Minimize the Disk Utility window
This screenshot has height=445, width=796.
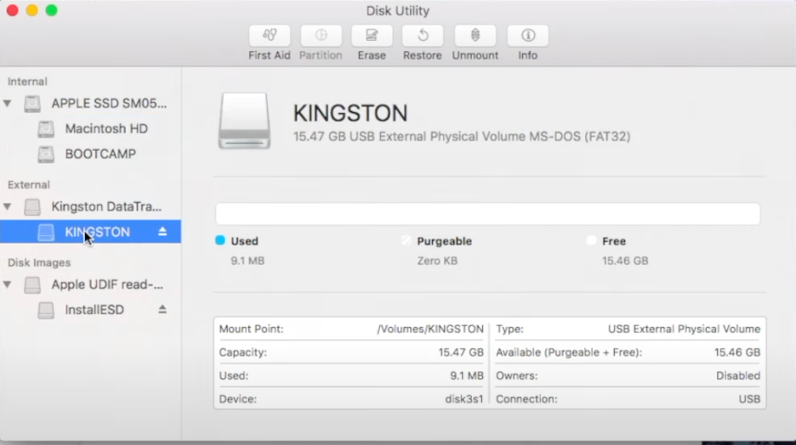point(32,10)
